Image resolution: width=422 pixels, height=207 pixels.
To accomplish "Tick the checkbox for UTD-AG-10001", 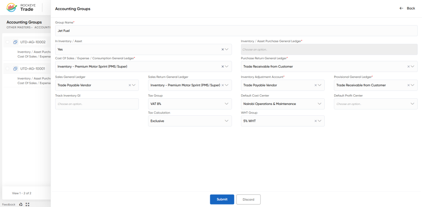I will click(7, 69).
